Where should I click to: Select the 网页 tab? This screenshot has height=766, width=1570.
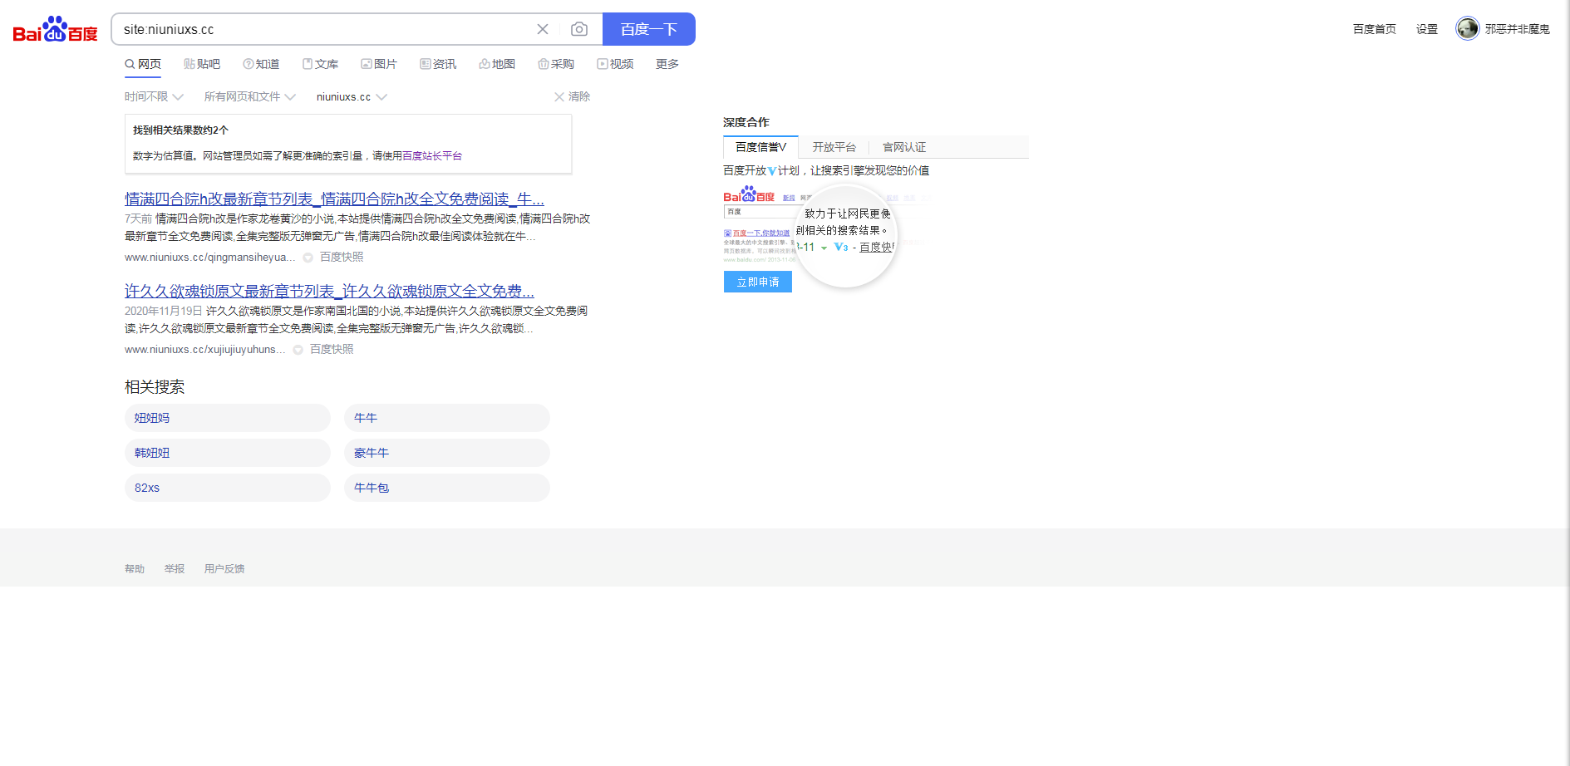coord(143,64)
